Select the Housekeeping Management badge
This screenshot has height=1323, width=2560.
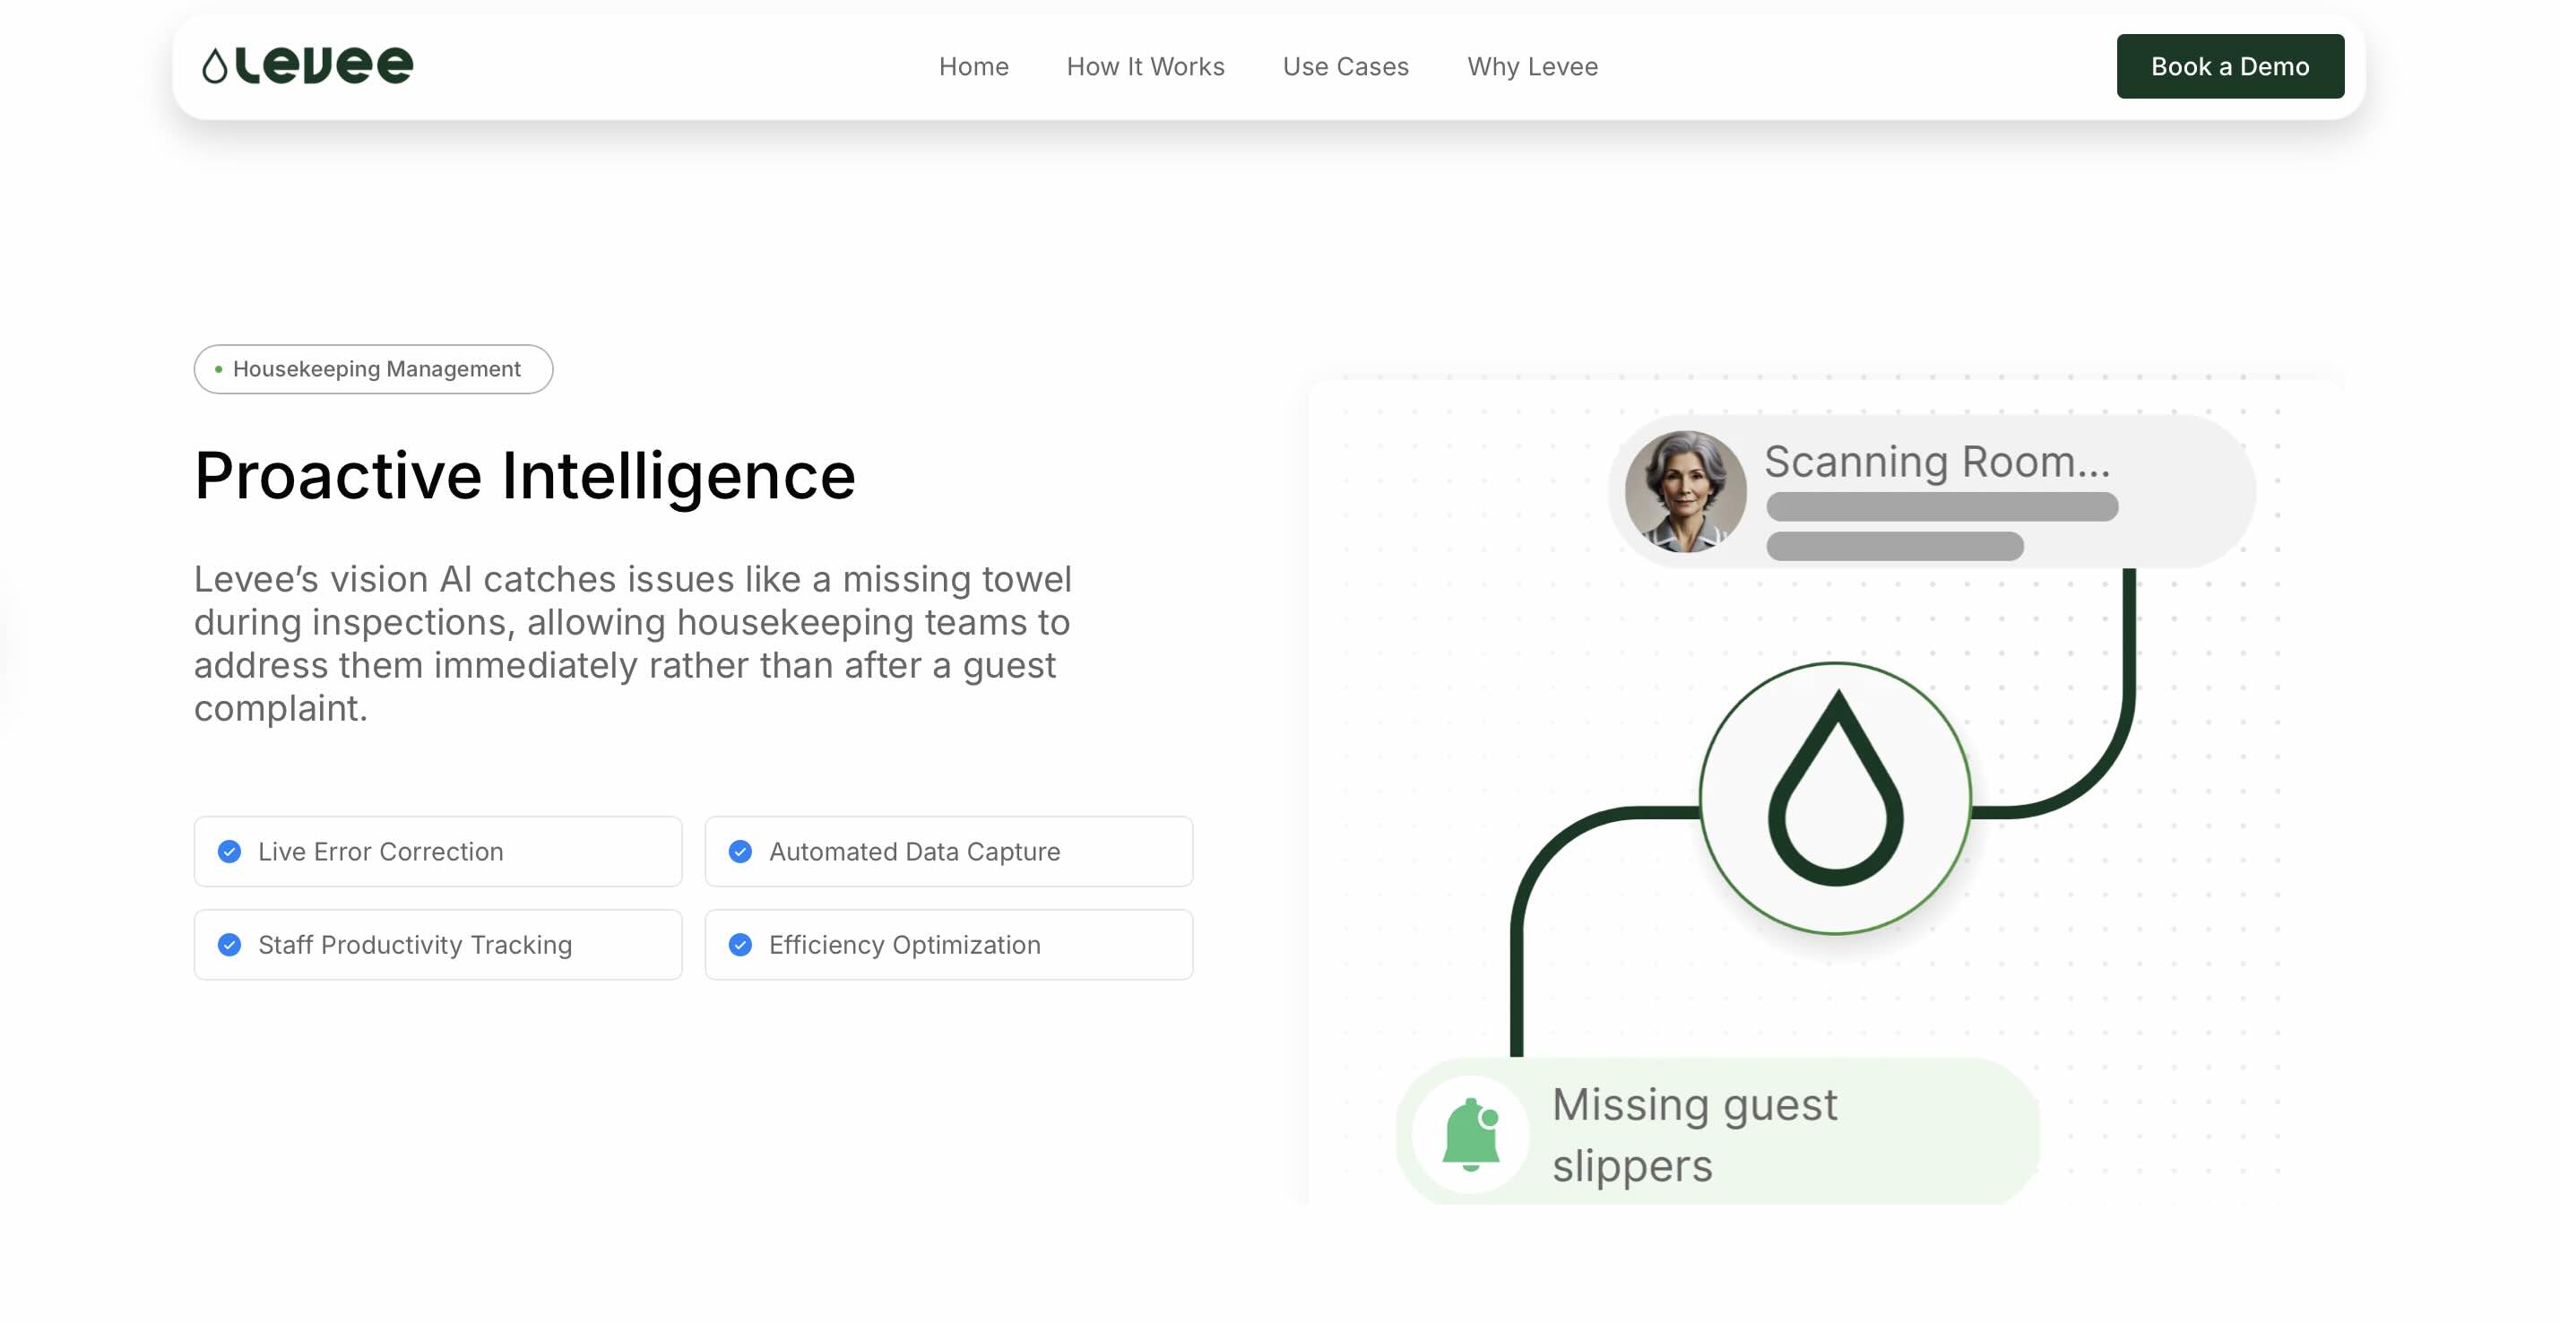point(374,370)
